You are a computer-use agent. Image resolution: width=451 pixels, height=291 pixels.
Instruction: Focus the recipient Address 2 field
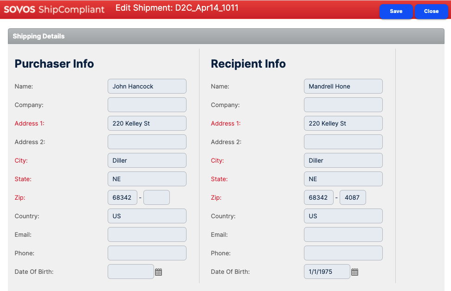tap(343, 142)
